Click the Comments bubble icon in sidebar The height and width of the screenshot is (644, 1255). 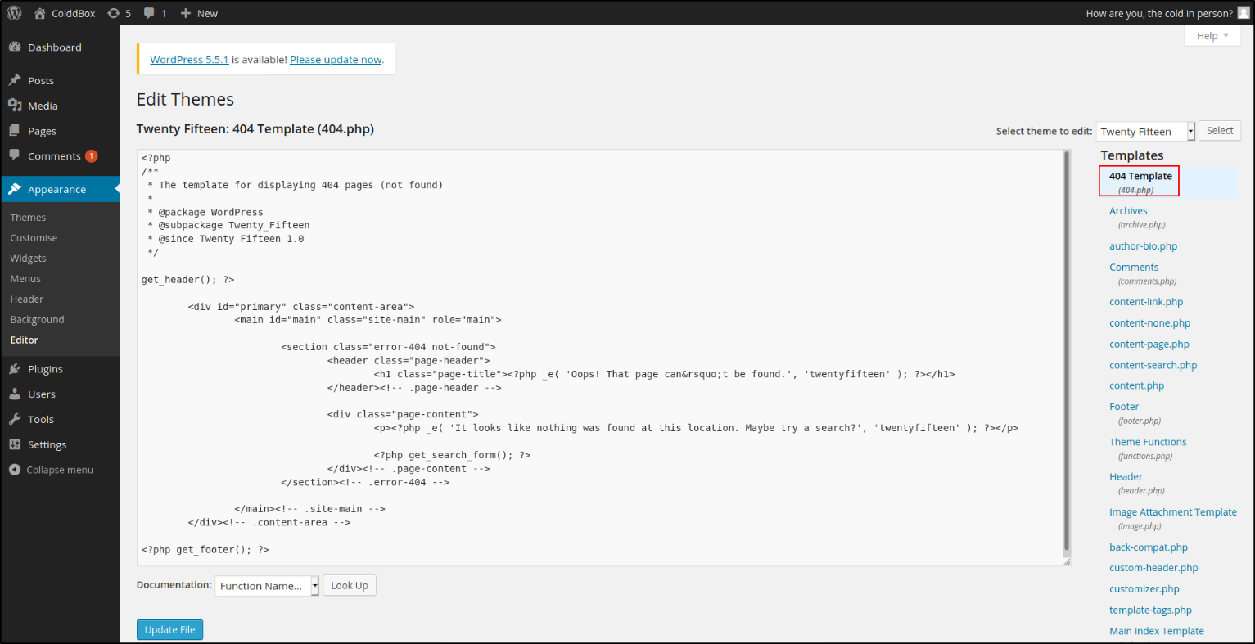[15, 155]
